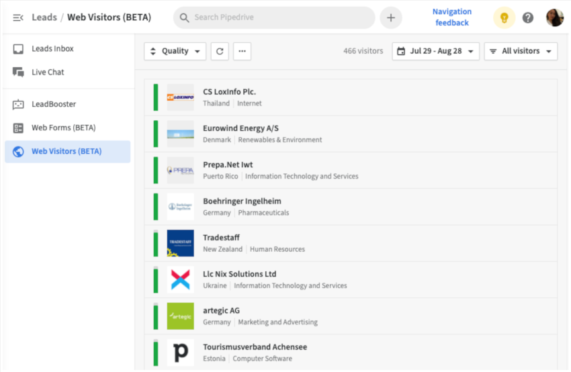Image resolution: width=571 pixels, height=372 pixels.
Task: Click the refresh visitors icon
Action: point(220,51)
